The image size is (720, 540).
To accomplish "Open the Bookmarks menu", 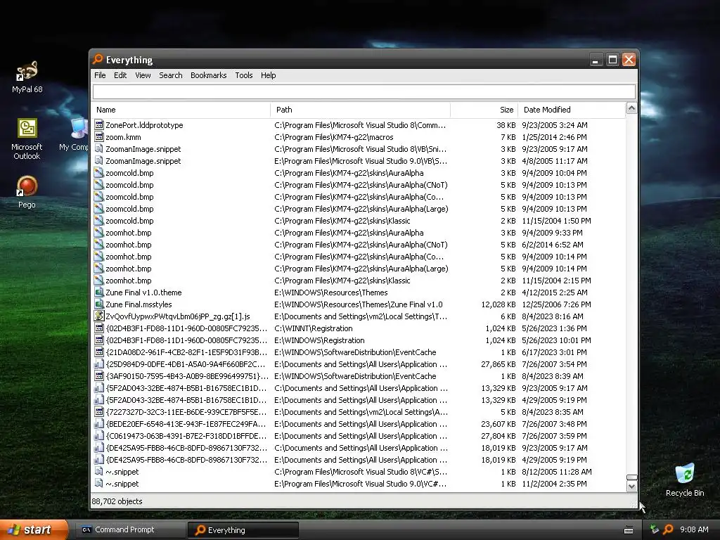I will [x=208, y=75].
